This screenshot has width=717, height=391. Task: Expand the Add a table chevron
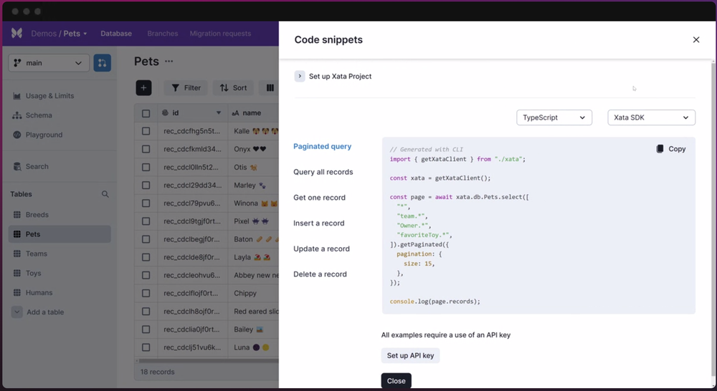[17, 312]
